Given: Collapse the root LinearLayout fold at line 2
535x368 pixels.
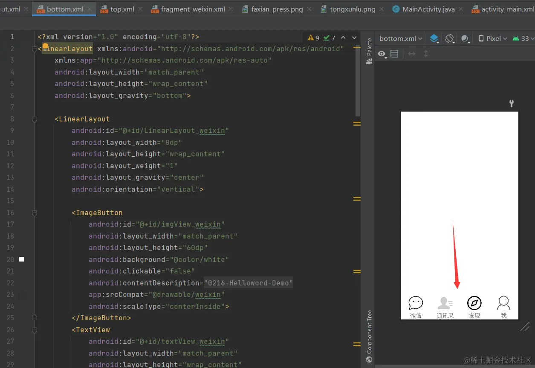Looking at the screenshot, I should tap(35, 49).
